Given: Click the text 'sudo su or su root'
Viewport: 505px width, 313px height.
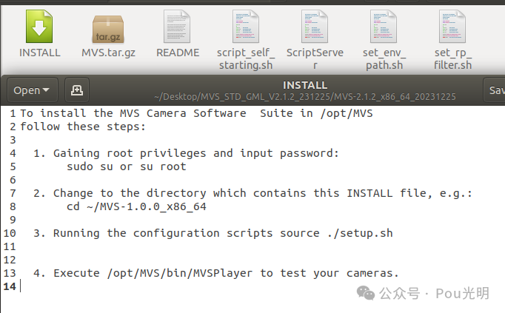Looking at the screenshot, I should [127, 166].
